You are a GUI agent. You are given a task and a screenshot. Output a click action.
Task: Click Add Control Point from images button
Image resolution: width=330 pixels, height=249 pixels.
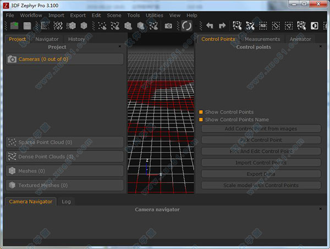pyautogui.click(x=261, y=129)
